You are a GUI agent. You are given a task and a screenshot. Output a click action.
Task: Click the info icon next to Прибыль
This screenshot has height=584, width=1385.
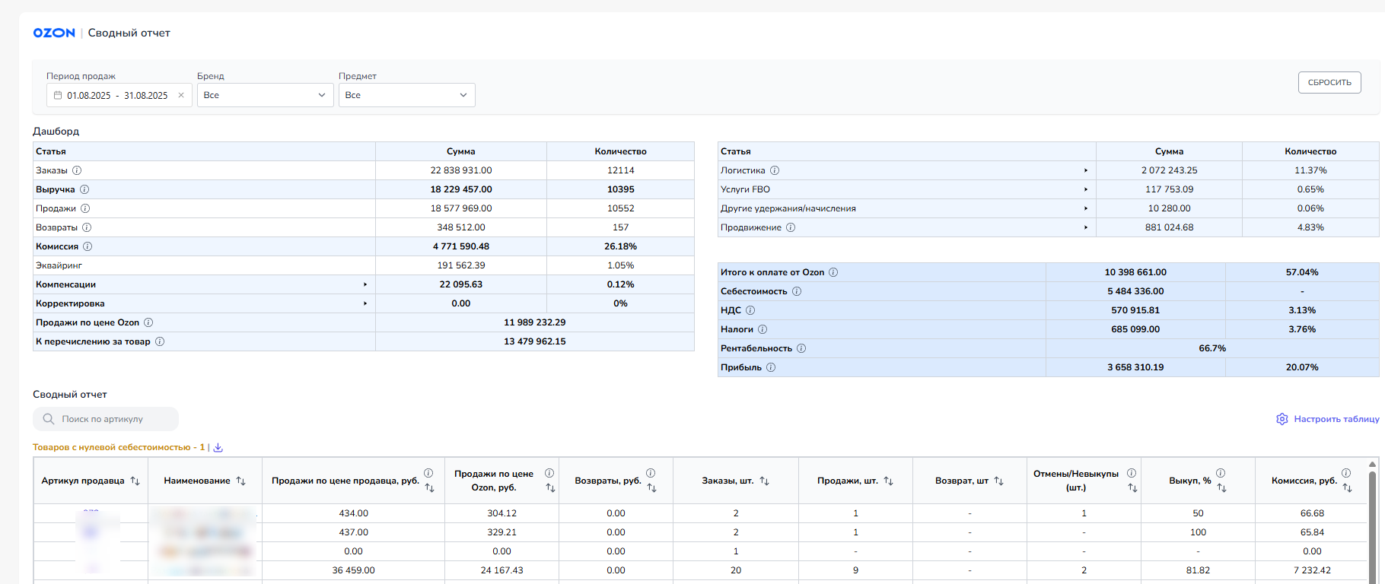tap(771, 367)
